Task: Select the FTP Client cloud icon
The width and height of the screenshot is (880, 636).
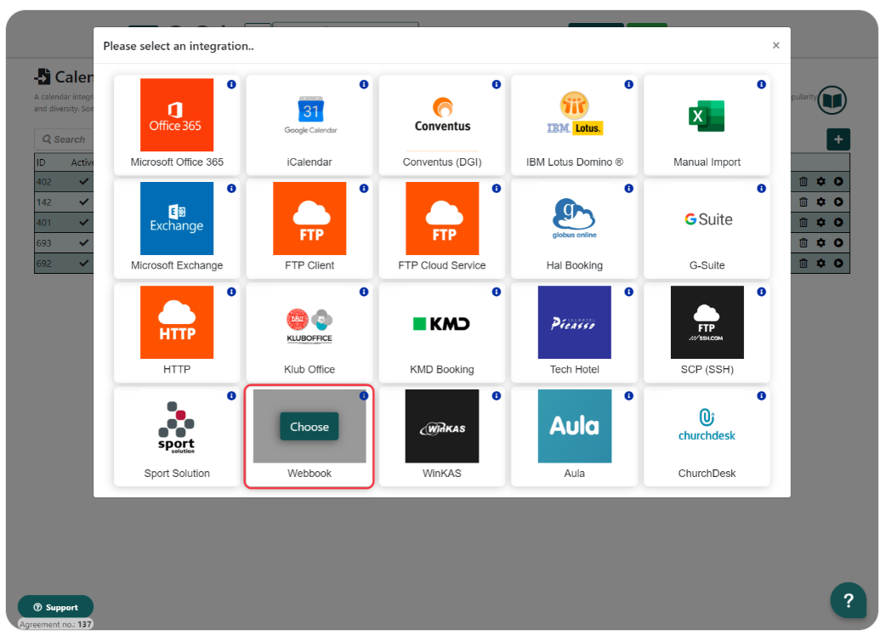Action: pos(309,219)
